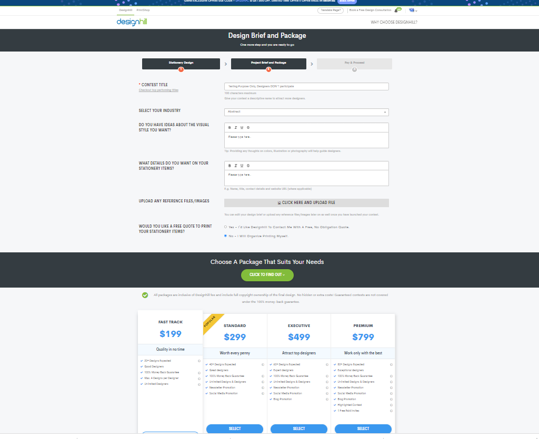Click the 'Good Designers' feature text
This screenshot has width=539, height=439.
pos(154,367)
